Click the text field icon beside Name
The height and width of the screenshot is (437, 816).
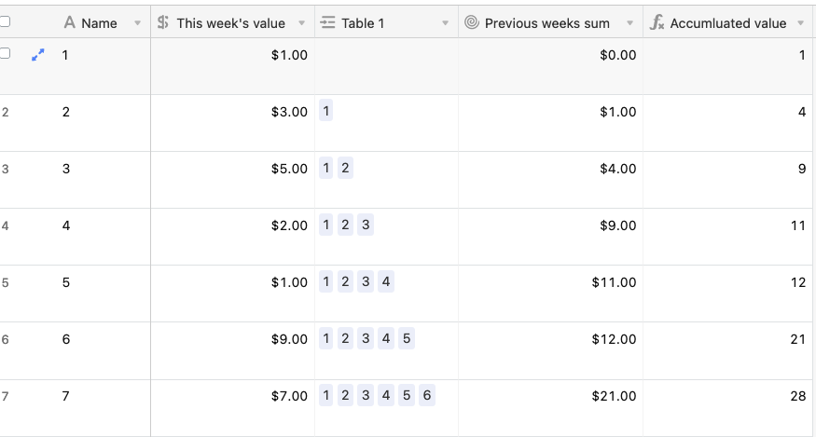click(69, 22)
